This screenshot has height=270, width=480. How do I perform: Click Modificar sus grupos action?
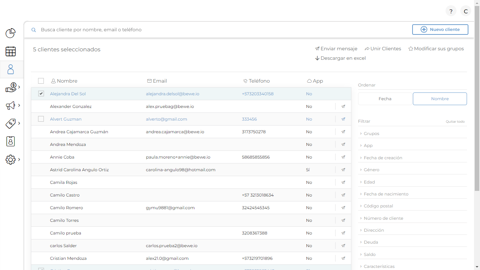(436, 49)
